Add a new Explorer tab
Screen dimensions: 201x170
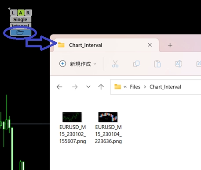(170, 45)
